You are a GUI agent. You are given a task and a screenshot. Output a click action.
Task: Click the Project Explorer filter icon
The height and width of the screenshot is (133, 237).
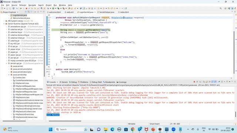(x=31, y=12)
